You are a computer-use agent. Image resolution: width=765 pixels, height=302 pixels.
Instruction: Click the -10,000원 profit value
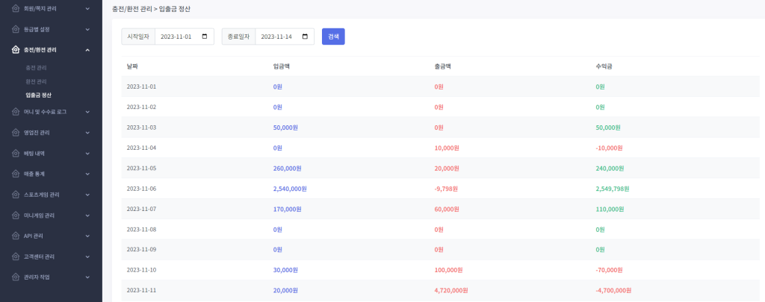(610, 148)
